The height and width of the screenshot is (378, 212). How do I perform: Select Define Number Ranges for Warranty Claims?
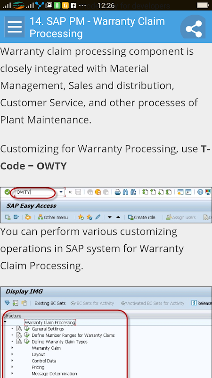point(73,335)
